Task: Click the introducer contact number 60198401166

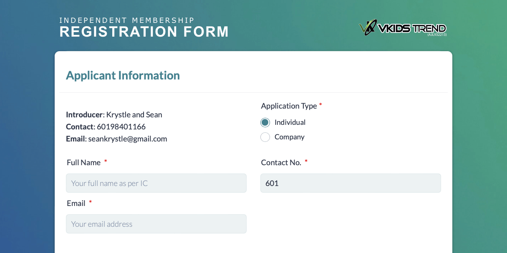Action: [x=121, y=126]
